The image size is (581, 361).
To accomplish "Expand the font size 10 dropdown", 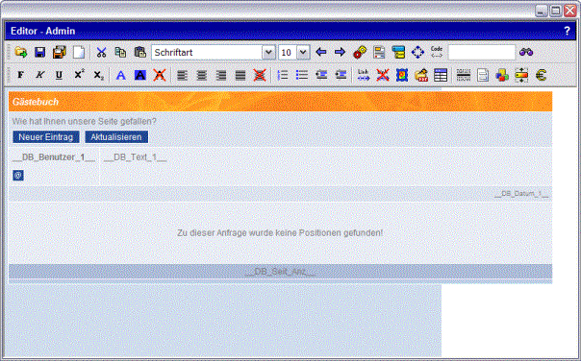I will 293,52.
